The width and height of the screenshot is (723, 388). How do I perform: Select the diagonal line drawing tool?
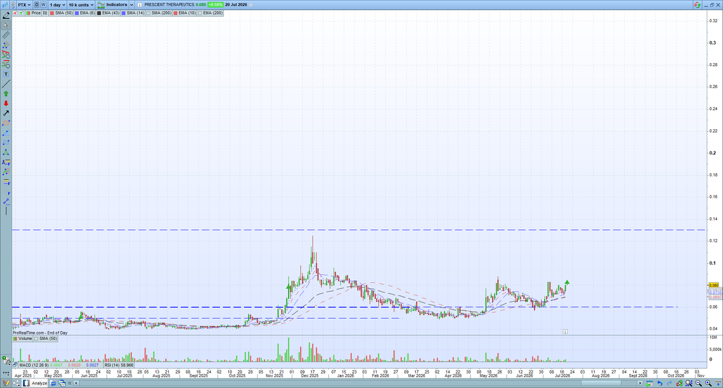6,84
